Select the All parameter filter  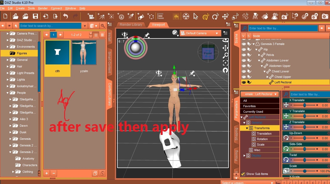[260, 101]
